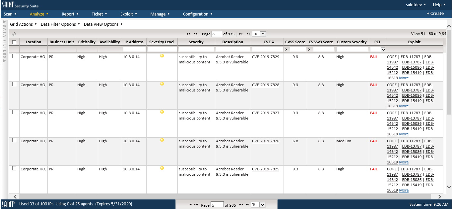Check the row for CVE-2019-7826
The width and height of the screenshot is (452, 209).
pos(14,140)
